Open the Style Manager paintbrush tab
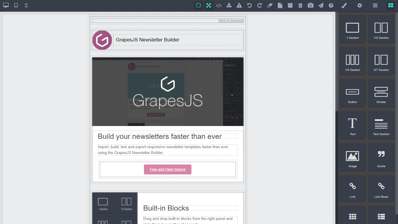The height and width of the screenshot is (224, 398). 344,5
